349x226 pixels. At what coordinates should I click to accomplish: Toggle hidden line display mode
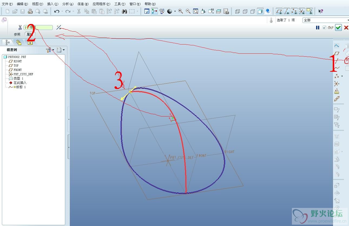pos(245,11)
